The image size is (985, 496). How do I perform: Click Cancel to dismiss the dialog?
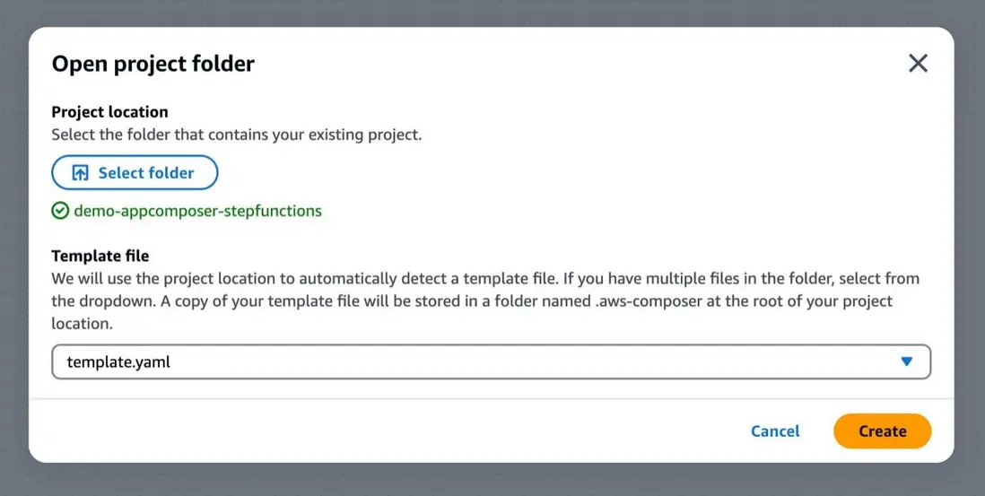click(775, 431)
